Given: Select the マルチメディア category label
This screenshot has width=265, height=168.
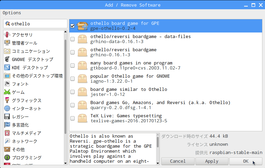Looking at the screenshot, I should [27, 133].
